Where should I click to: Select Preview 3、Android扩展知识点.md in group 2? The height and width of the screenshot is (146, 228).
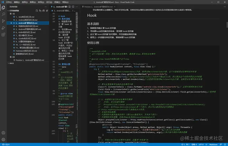[30, 60]
